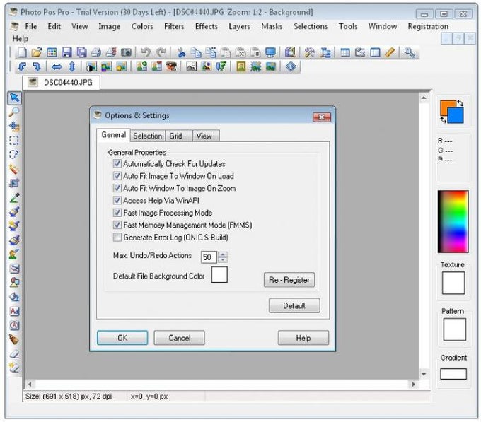Click the vertical scrollbar down arrow

click(424, 374)
